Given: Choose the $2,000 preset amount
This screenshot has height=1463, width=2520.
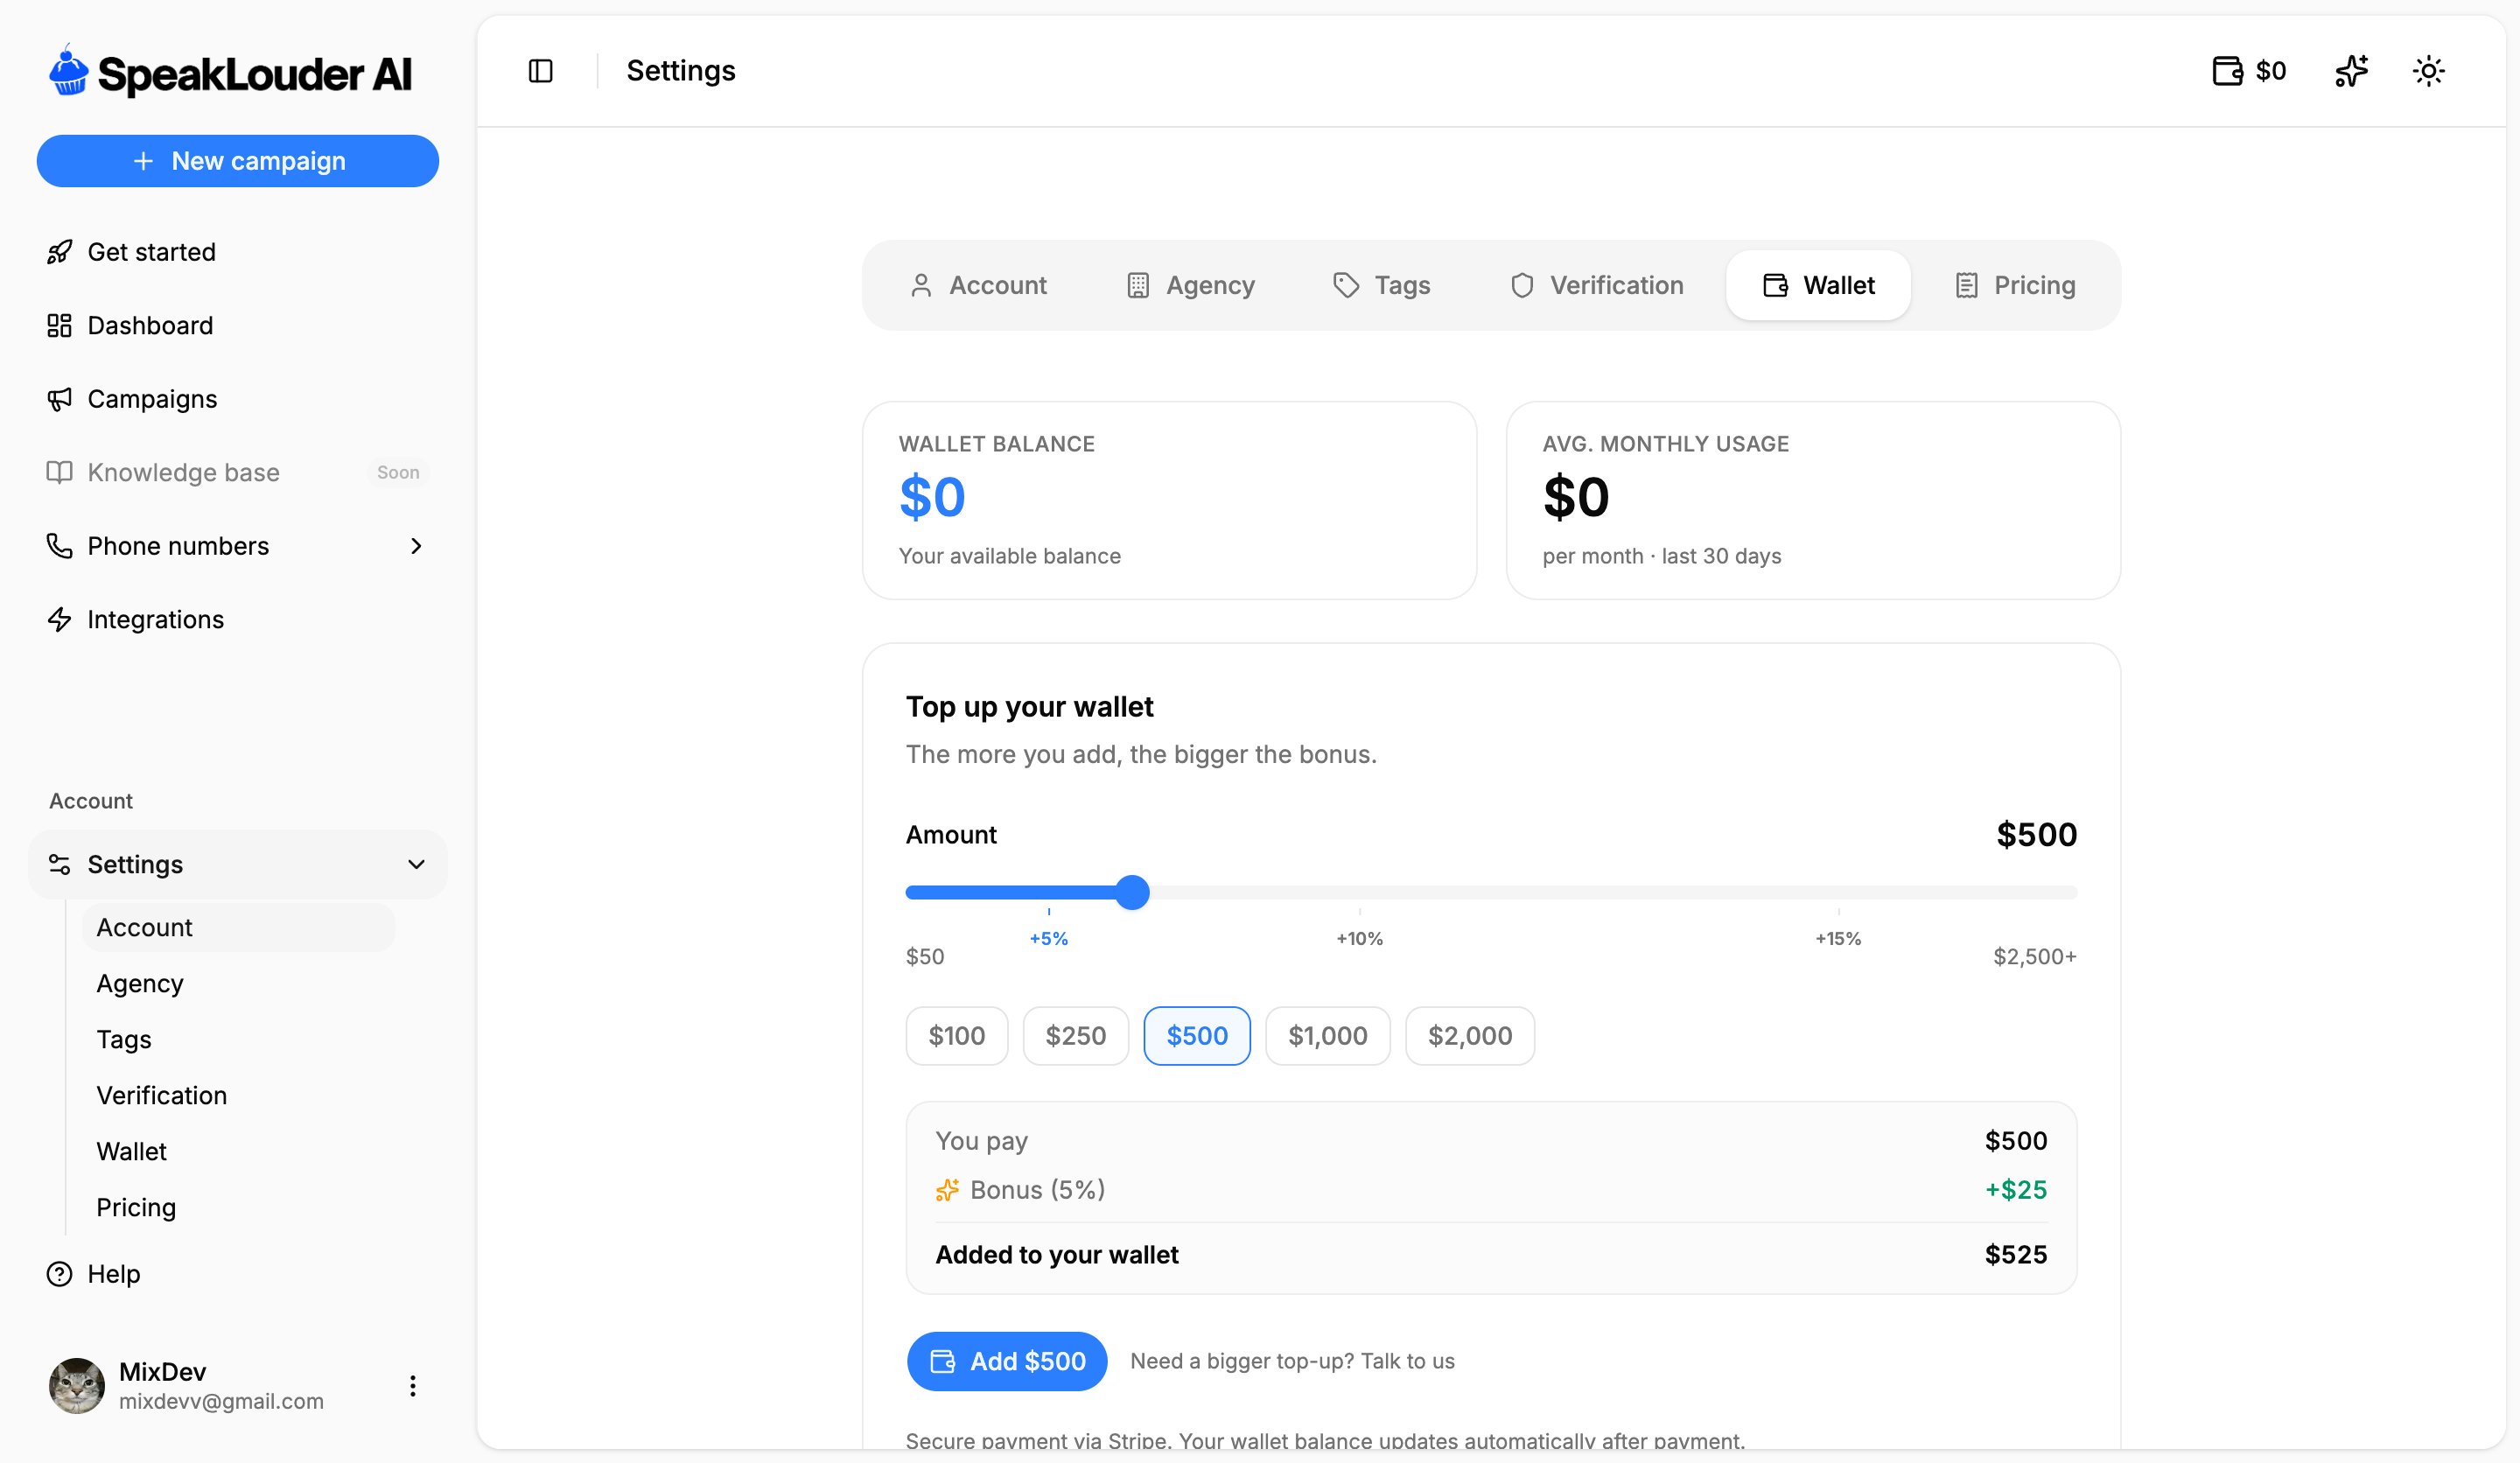Looking at the screenshot, I should coord(1470,1036).
